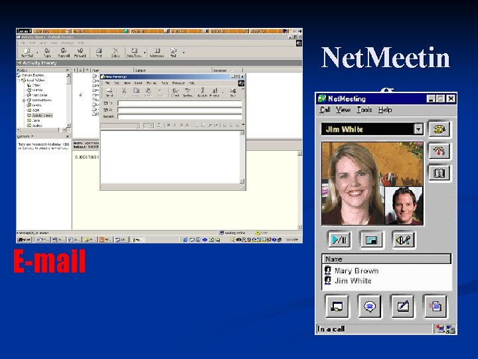Click the Cc address field in New Message
Image resolution: width=478 pixels, height=359 pixels.
click(x=180, y=110)
